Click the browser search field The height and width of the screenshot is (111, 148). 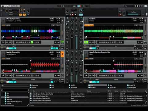(x=15, y=90)
